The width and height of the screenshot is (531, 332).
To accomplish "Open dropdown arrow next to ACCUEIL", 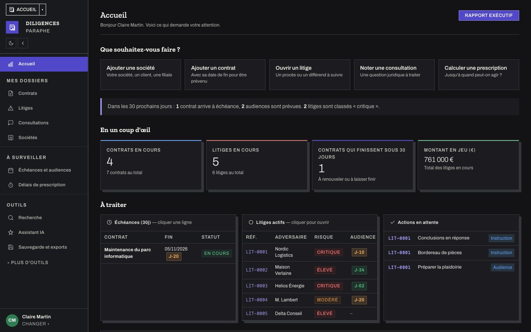I will click(42, 10).
